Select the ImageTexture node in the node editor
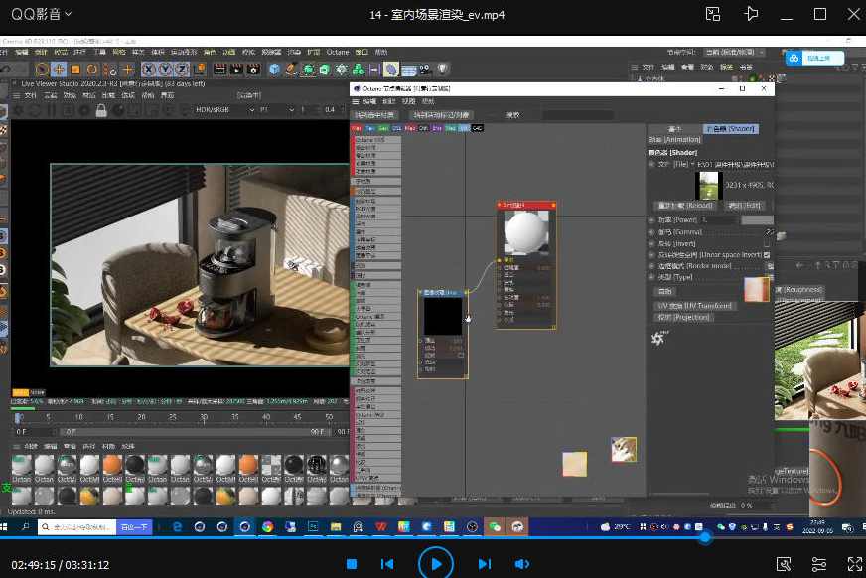The height and width of the screenshot is (578, 866). (442, 291)
